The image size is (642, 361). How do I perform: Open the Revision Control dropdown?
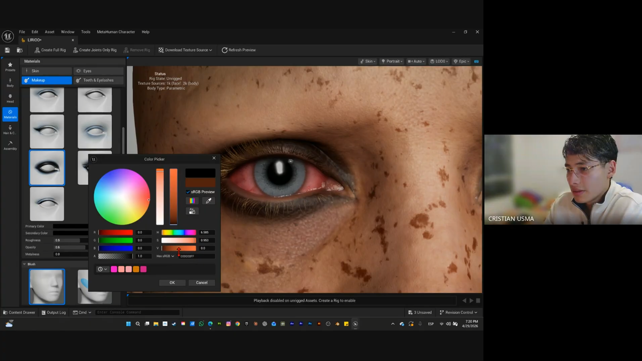point(458,312)
